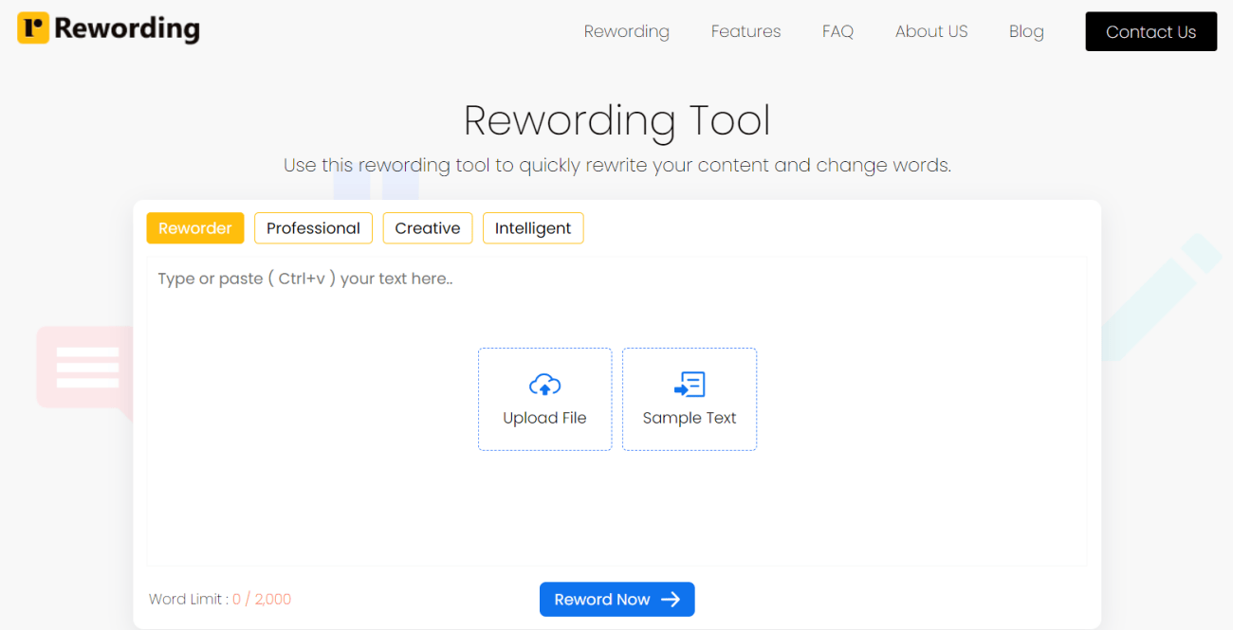Click the yellow Rewording logo icon
Image resolution: width=1233 pixels, height=630 pixels.
pyautogui.click(x=32, y=28)
